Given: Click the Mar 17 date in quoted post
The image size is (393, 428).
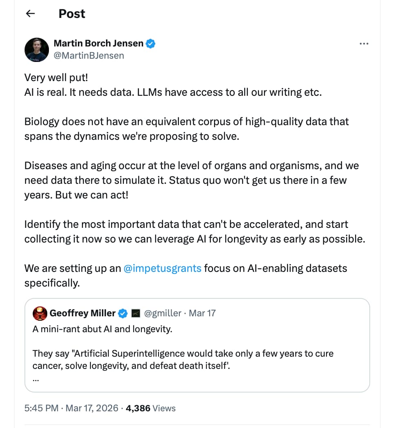Looking at the screenshot, I should pos(203,313).
